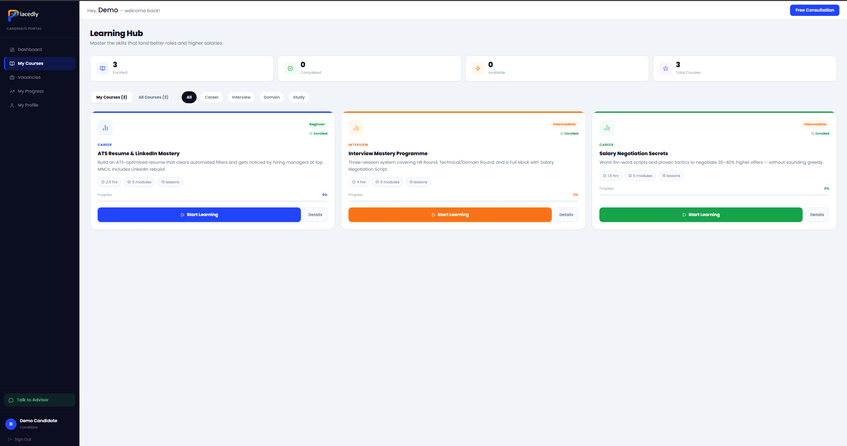Click the Enrolled book icon
The height and width of the screenshot is (446, 847).
click(103, 68)
